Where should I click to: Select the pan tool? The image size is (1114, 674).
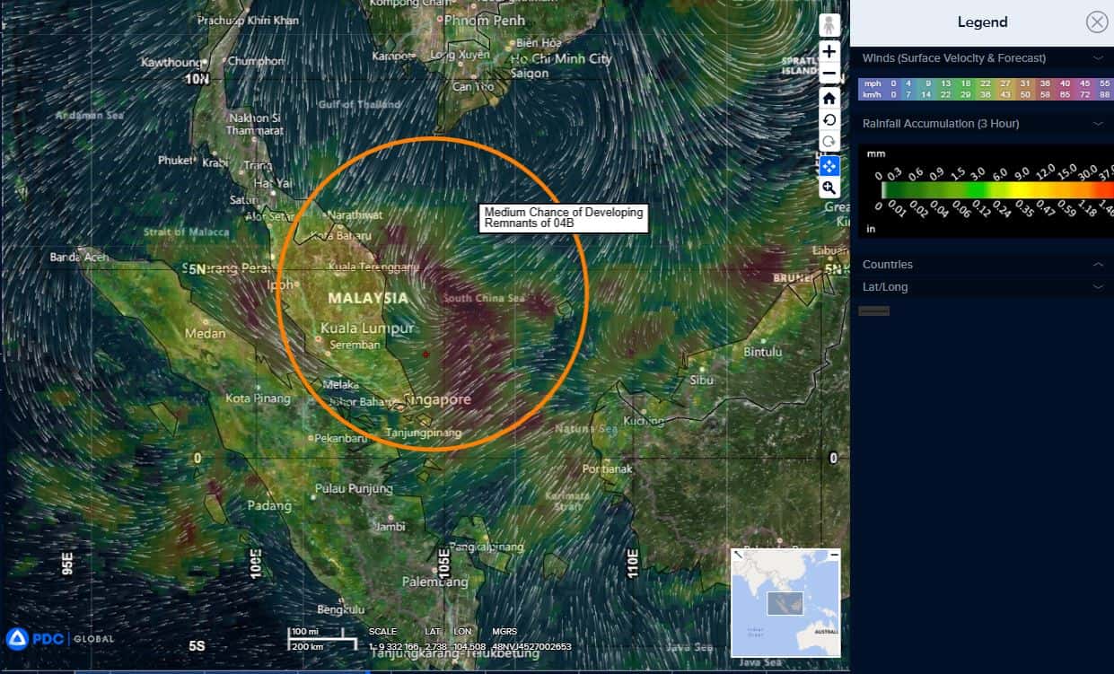point(829,166)
